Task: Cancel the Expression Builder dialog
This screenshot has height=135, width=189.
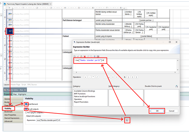Action: (x=171, y=111)
